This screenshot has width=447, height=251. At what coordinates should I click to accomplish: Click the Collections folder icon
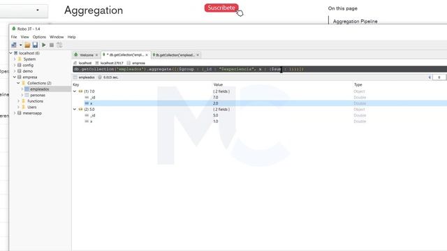(x=23, y=83)
